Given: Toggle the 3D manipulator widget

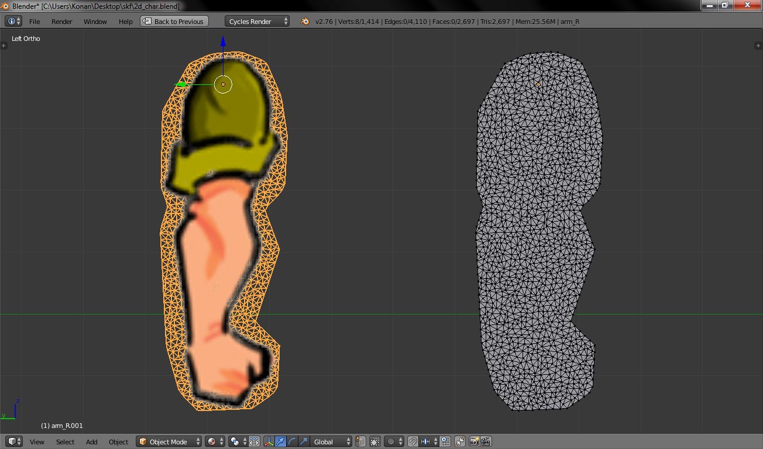Looking at the screenshot, I should click(x=269, y=441).
